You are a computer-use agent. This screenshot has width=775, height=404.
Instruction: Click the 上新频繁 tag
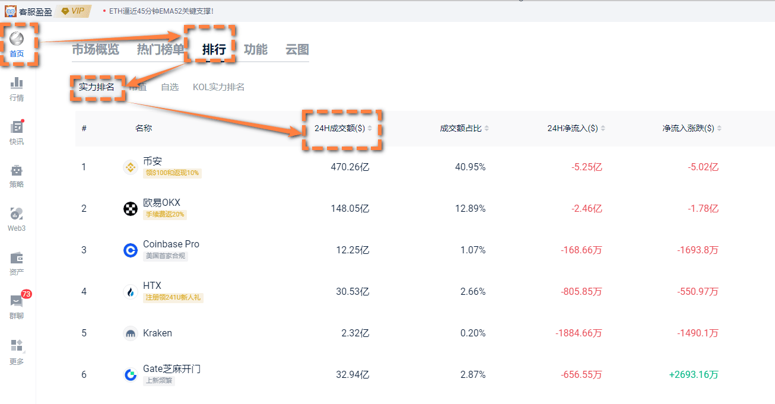[159, 381]
